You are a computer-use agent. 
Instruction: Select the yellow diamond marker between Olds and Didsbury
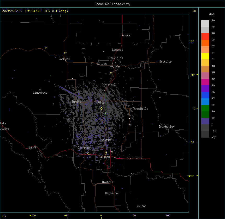[101, 108]
